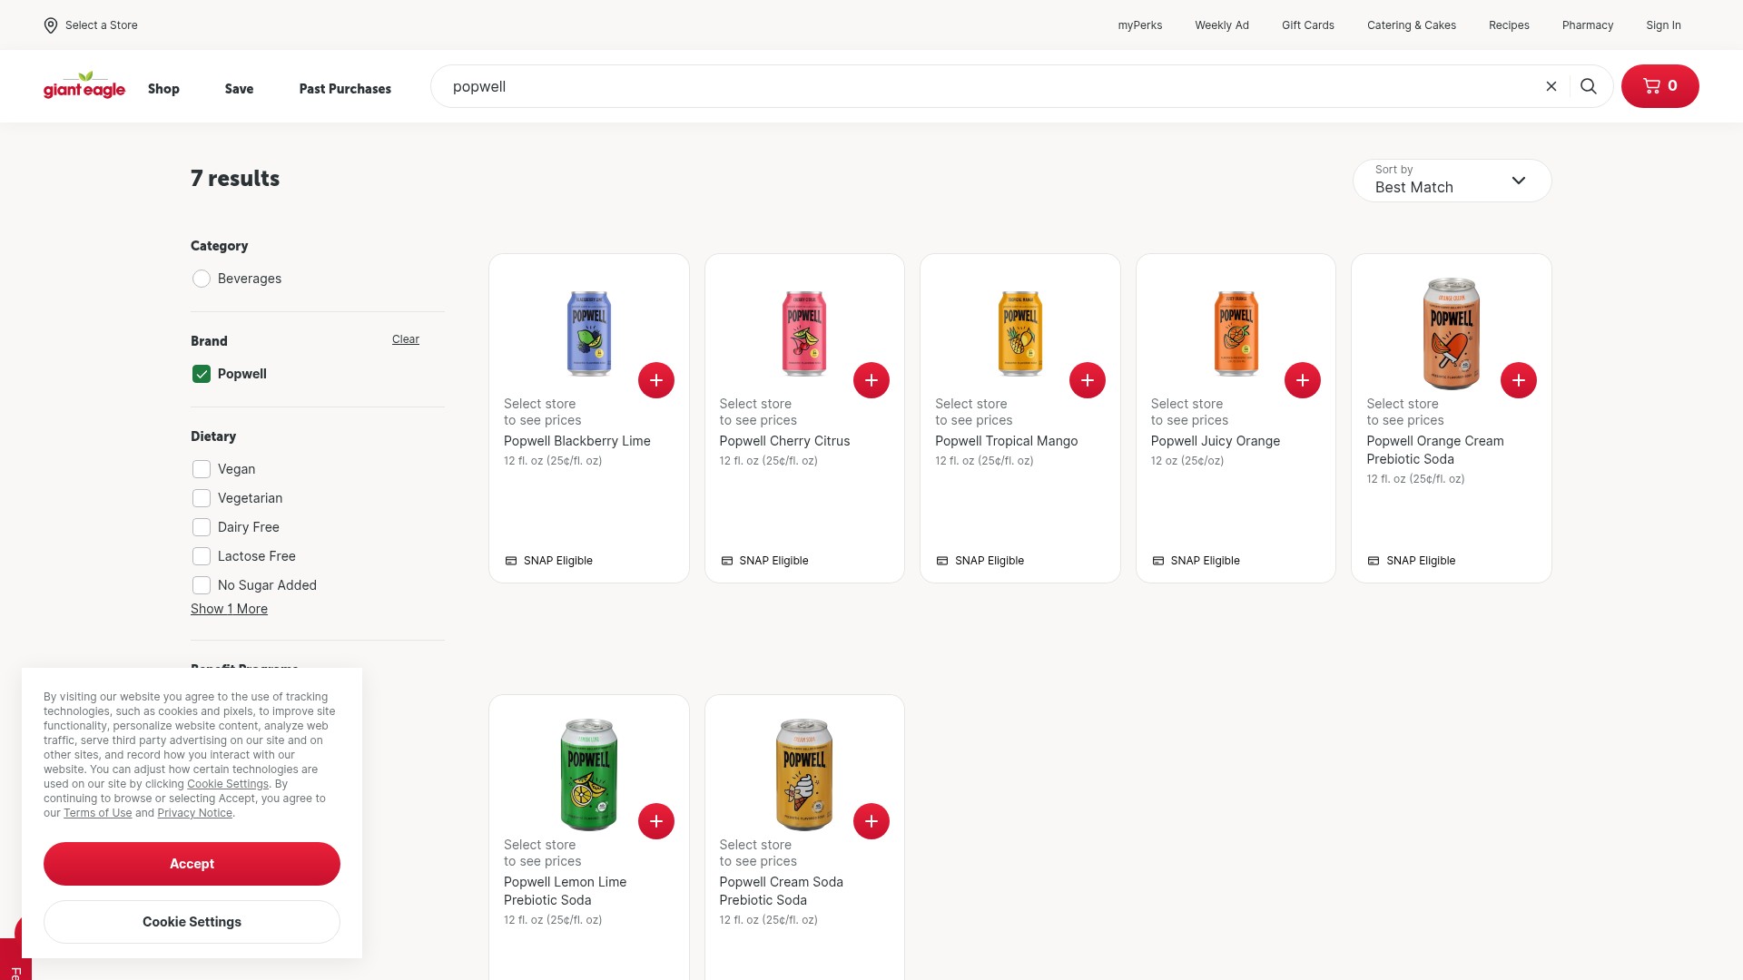The width and height of the screenshot is (1743, 980).
Task: Add Popwell Lemon Lime Prebiotic Soda to cart
Action: (x=656, y=821)
